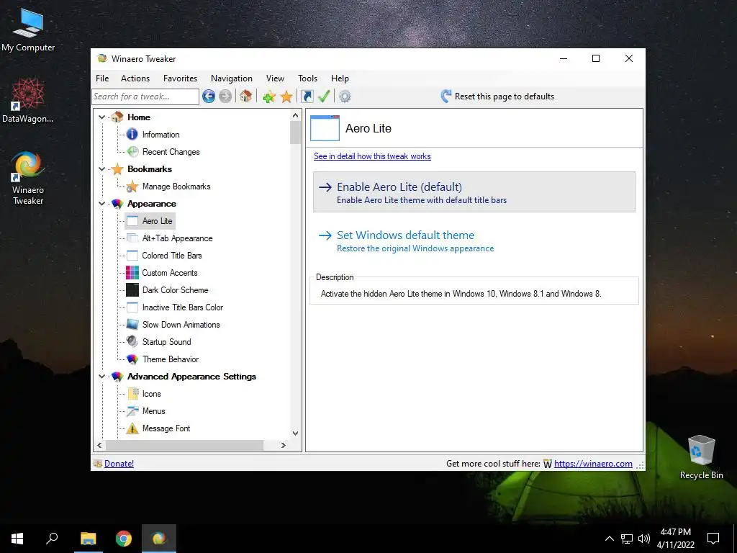The height and width of the screenshot is (553, 737).
Task: Click the Theme Behavior colorful icon
Action: point(132,359)
